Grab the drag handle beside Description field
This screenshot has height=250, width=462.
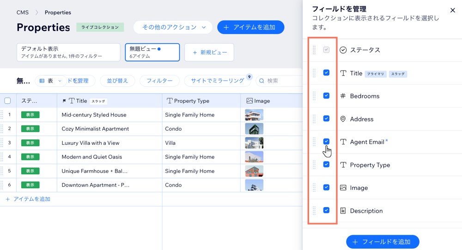[314, 211]
